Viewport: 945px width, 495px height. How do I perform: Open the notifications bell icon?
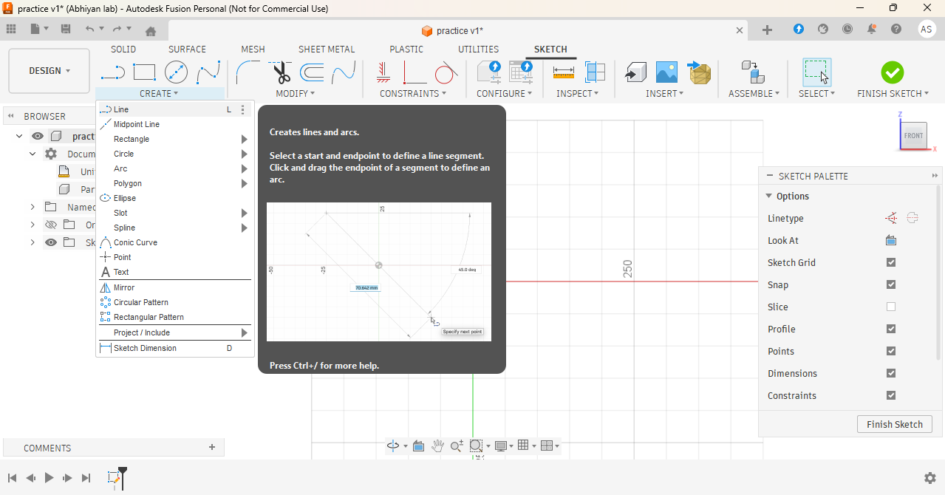coord(872,30)
